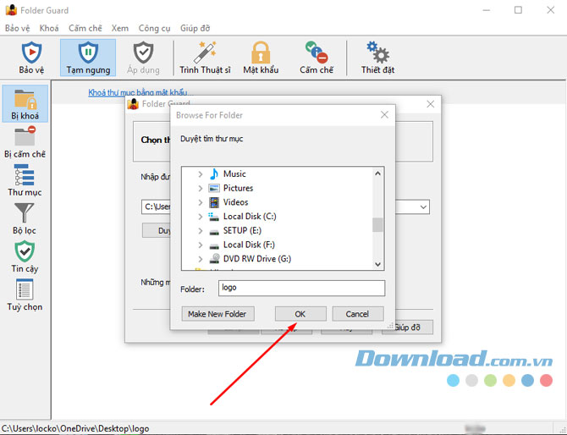The image size is (567, 435).
Task: Click the DVD RW Drive (G:) label
Action: click(256, 258)
